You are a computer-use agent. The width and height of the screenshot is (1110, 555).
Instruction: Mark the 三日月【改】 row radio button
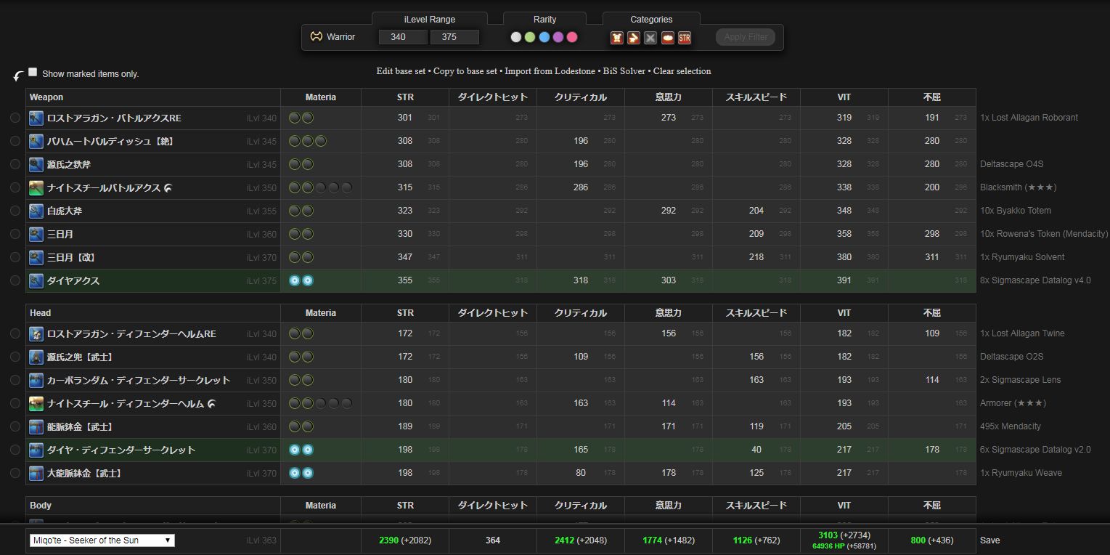(15, 257)
